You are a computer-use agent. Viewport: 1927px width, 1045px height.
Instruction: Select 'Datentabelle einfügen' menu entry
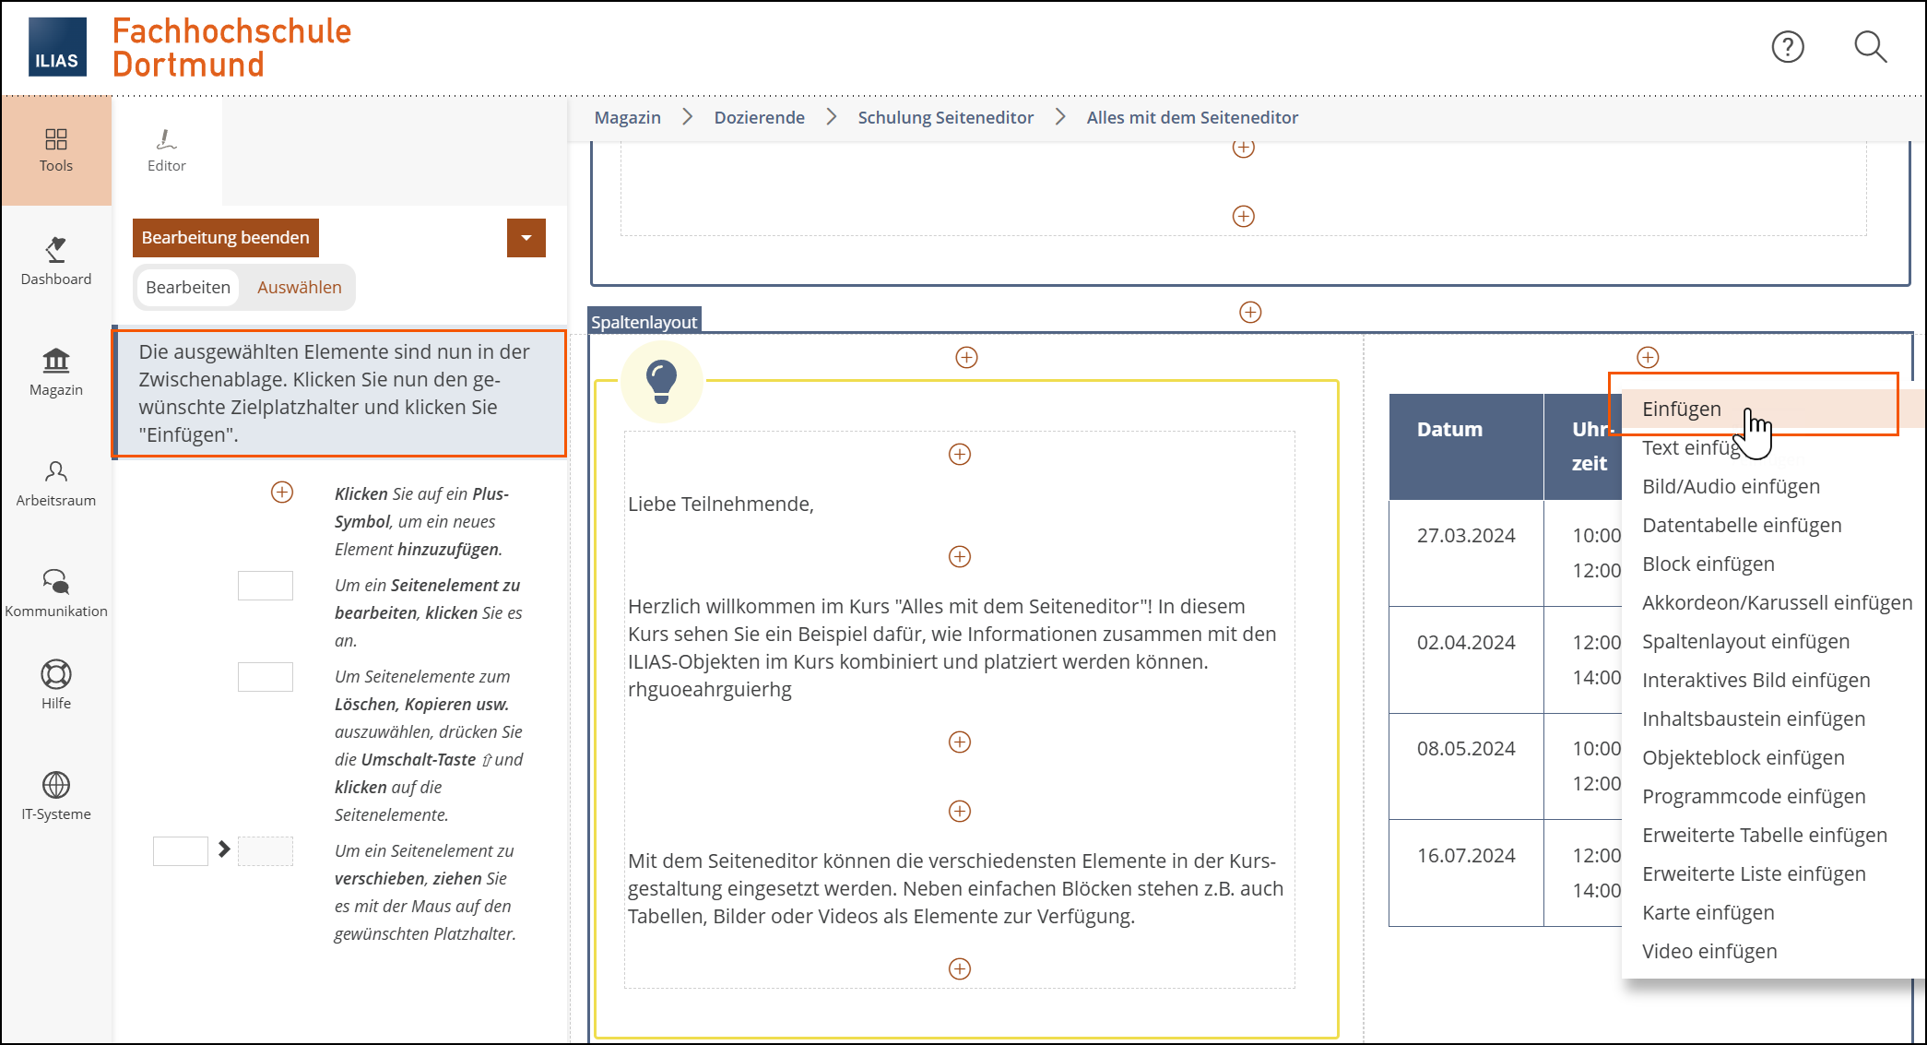pos(1741,526)
